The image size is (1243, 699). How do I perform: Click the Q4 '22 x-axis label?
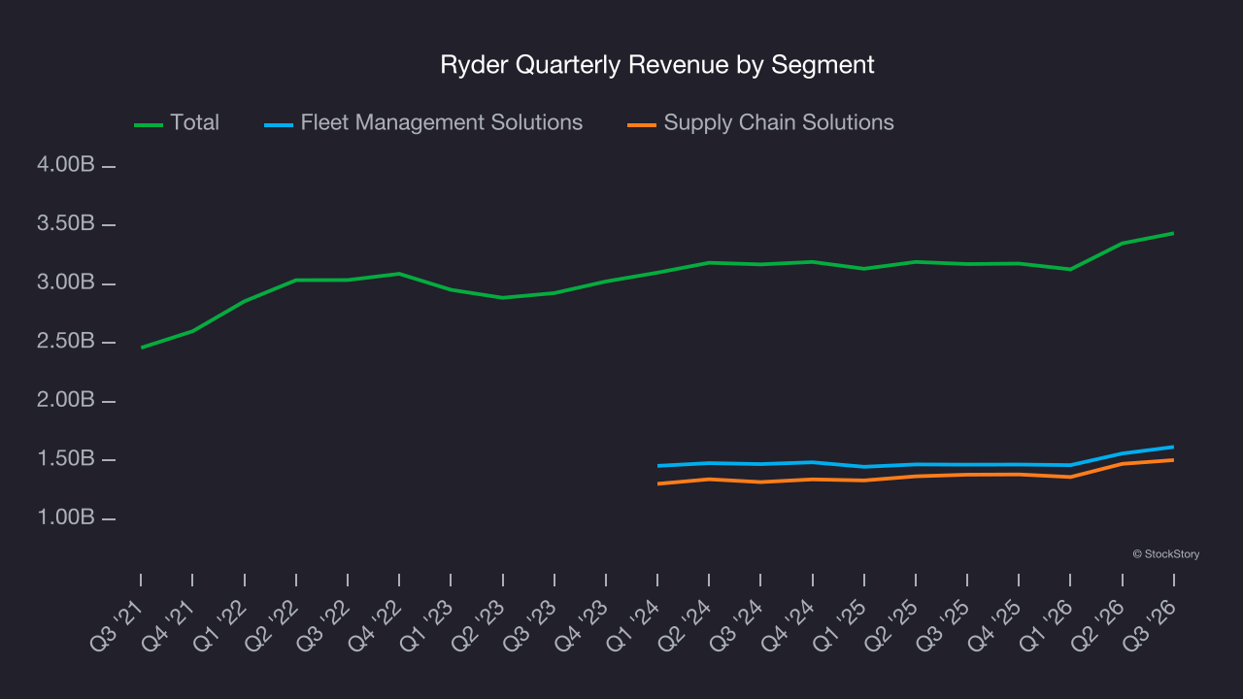pos(376,626)
